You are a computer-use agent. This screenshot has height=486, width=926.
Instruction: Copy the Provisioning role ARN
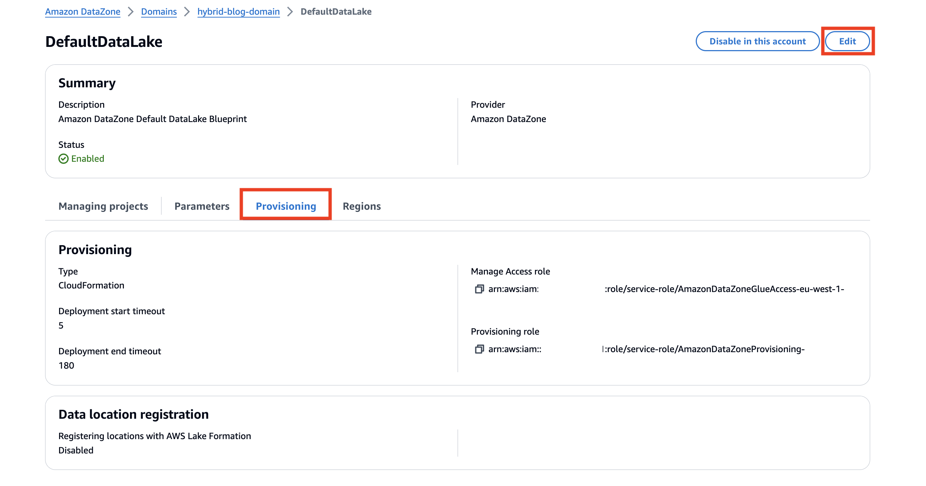coord(479,349)
